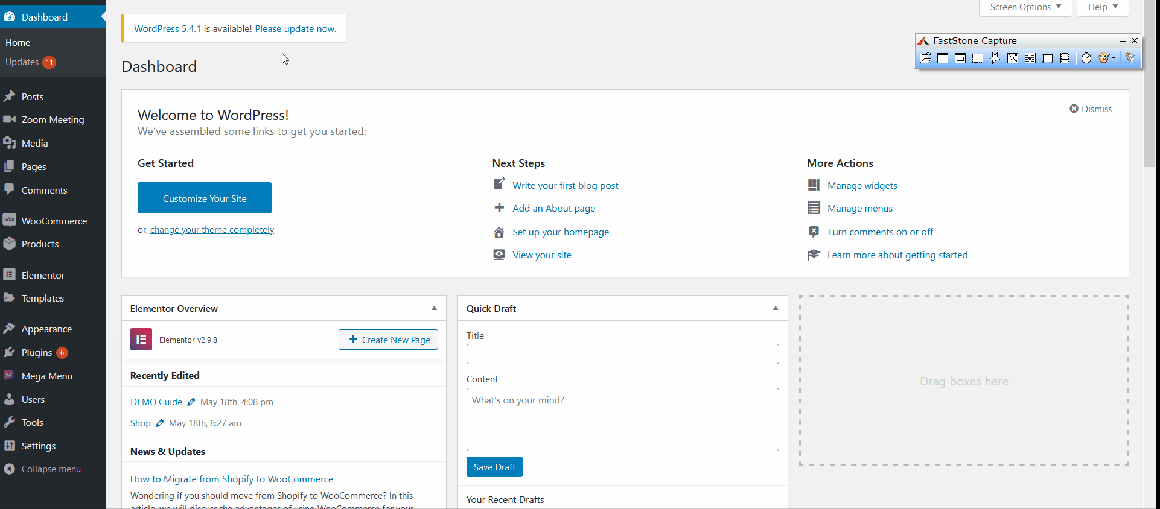Open FastStone Capture settings icon

[1130, 58]
